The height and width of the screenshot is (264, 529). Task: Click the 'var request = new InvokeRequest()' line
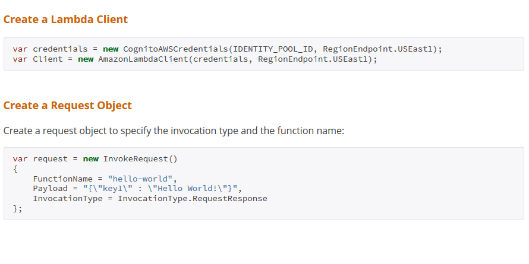(95, 159)
